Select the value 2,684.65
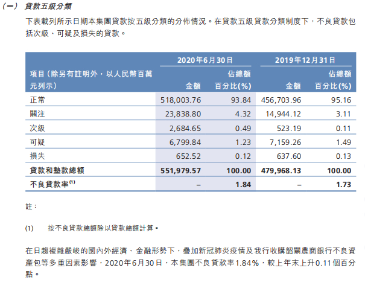The image size is (365, 291). [x=185, y=129]
